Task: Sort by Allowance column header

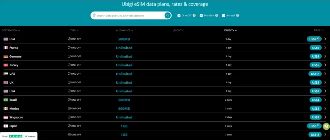Action: coord(124,30)
